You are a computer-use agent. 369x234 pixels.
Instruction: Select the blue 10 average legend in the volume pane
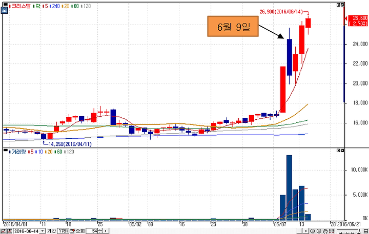point(39,152)
